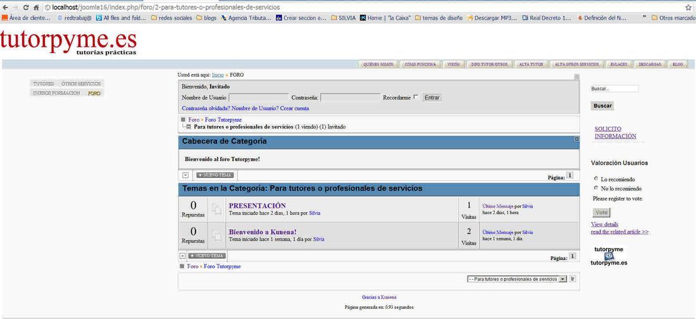This screenshot has height=319, width=696.
Task: Focus the Contraseña password field
Action: 351,97
